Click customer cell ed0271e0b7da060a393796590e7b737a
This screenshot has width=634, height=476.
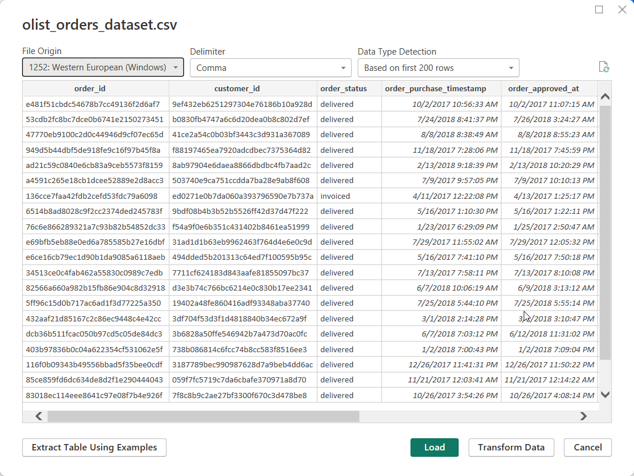(x=243, y=196)
